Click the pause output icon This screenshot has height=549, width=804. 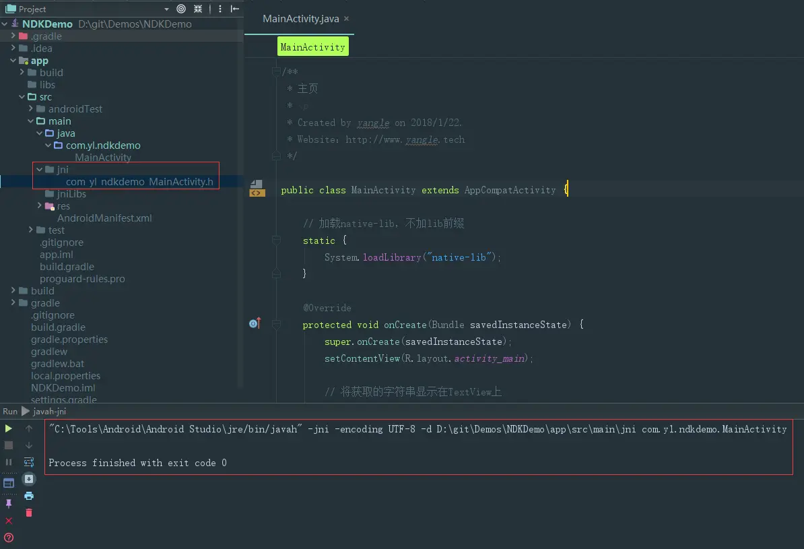(x=9, y=462)
